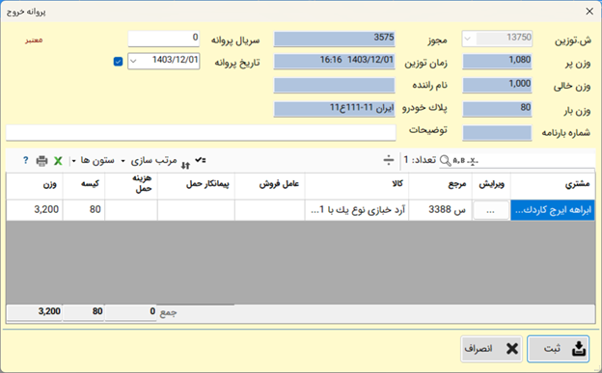
Task: Click the مرجع column header
Action: tap(440, 186)
